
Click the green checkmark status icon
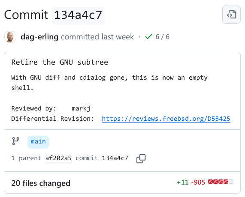148,37
